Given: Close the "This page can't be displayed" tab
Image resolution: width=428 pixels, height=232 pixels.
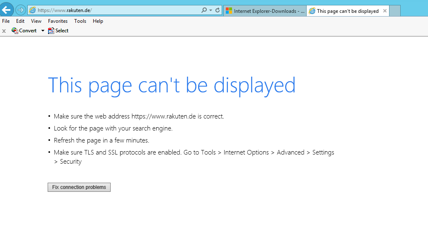Looking at the screenshot, I should coord(385,11).
